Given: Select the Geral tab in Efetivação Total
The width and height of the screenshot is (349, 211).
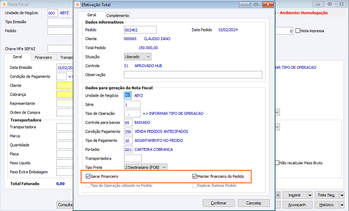Looking at the screenshot, I should coord(92,15).
